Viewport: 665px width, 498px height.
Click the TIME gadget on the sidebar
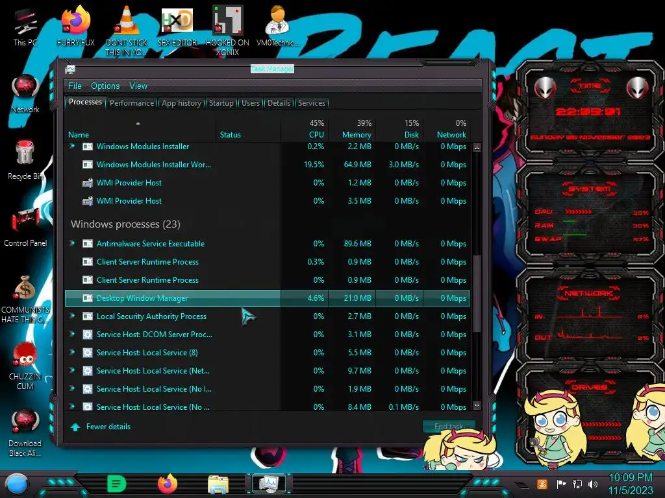(590, 111)
